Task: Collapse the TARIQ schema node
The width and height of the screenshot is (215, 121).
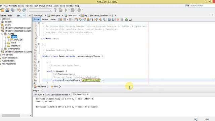Action: pos(2,34)
